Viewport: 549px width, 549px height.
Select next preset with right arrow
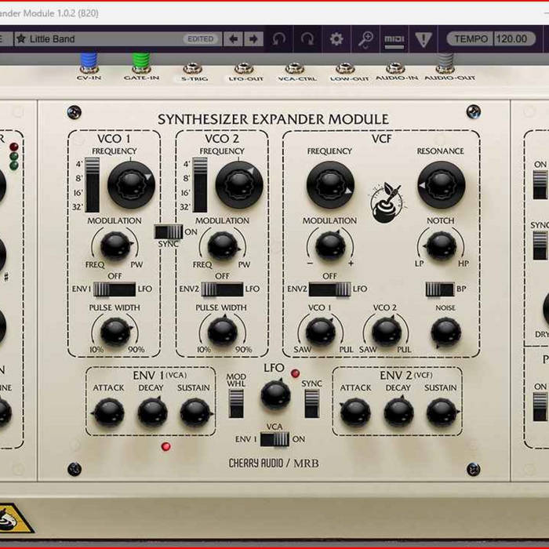click(253, 38)
